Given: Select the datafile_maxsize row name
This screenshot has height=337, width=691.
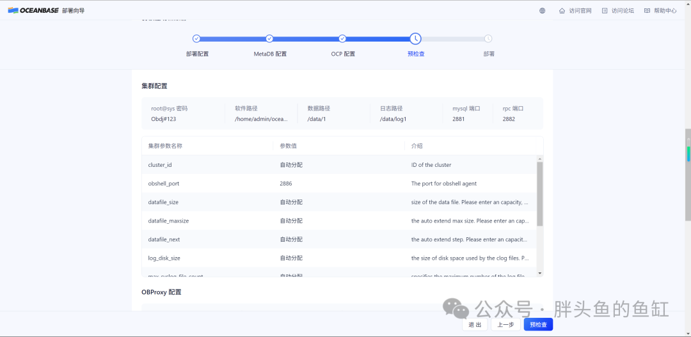Looking at the screenshot, I should coord(168,221).
